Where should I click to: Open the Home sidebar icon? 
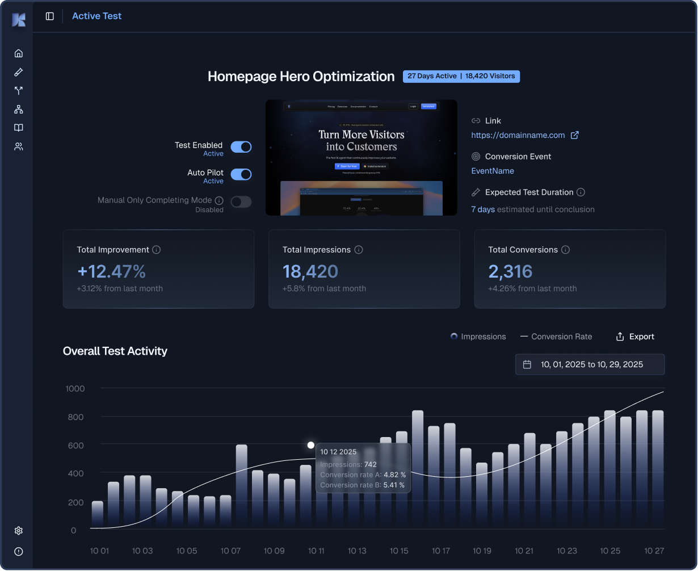18,53
